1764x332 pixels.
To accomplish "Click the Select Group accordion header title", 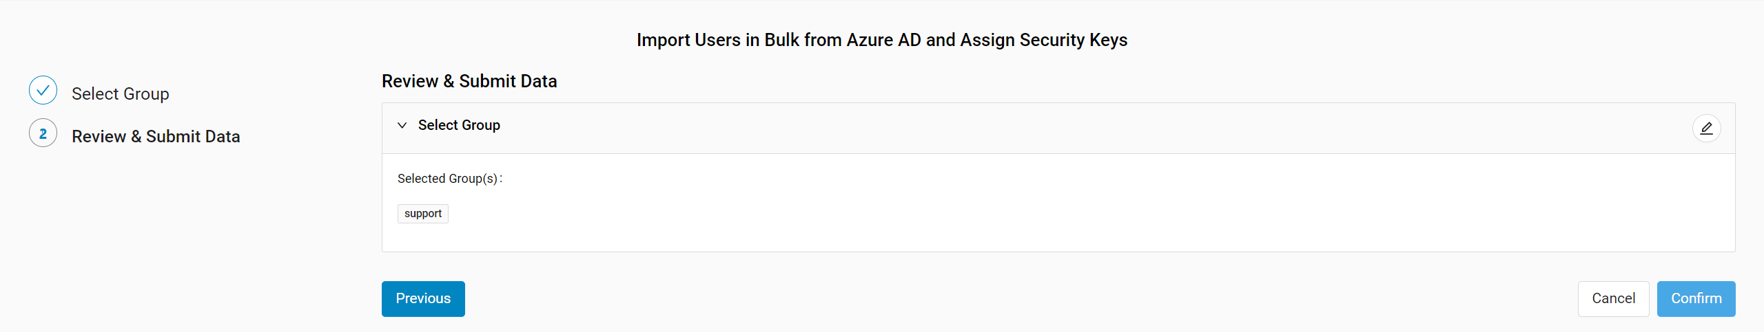I will (x=459, y=125).
